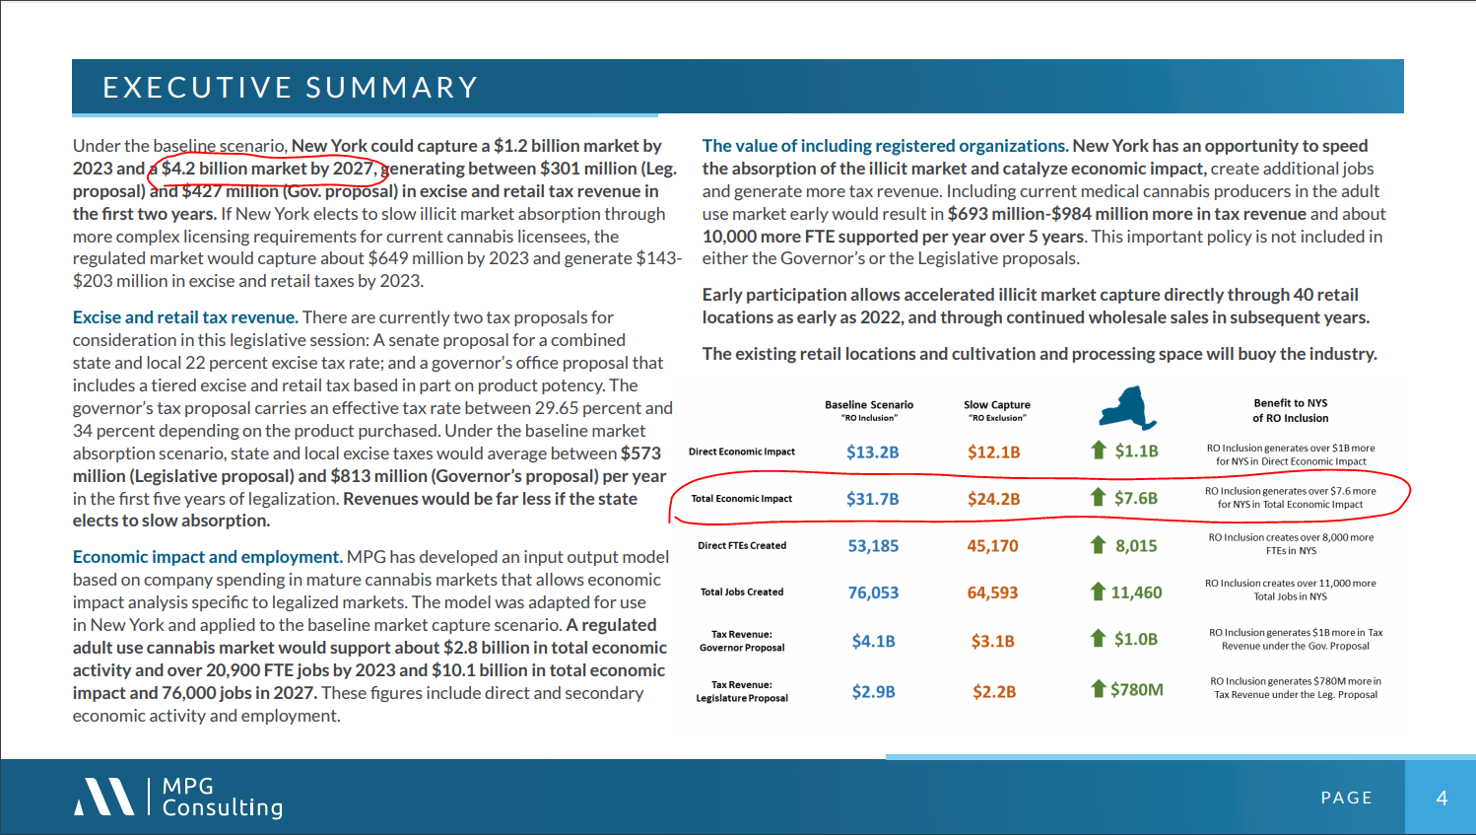Click the $24.2B slow capture value

[x=993, y=499]
